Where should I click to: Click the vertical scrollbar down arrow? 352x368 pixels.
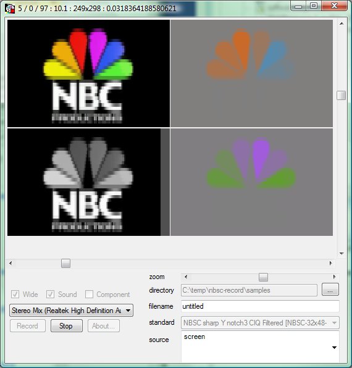click(342, 254)
